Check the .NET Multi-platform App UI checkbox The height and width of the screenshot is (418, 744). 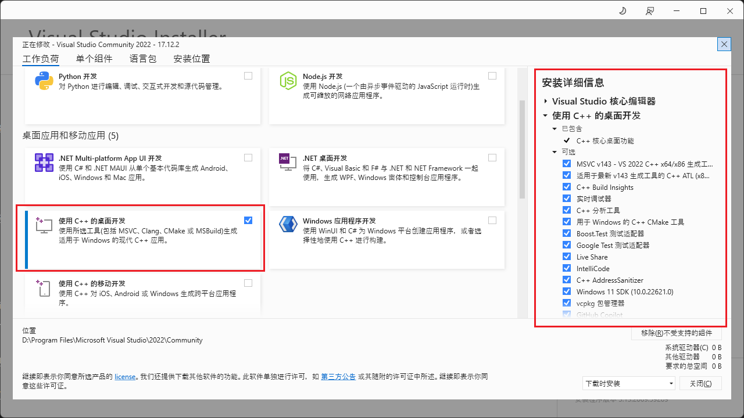248,157
